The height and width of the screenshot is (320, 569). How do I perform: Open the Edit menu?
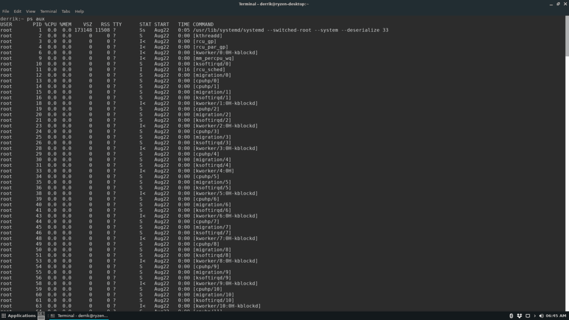pyautogui.click(x=18, y=11)
